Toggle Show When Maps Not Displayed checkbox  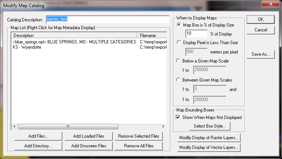179,117
